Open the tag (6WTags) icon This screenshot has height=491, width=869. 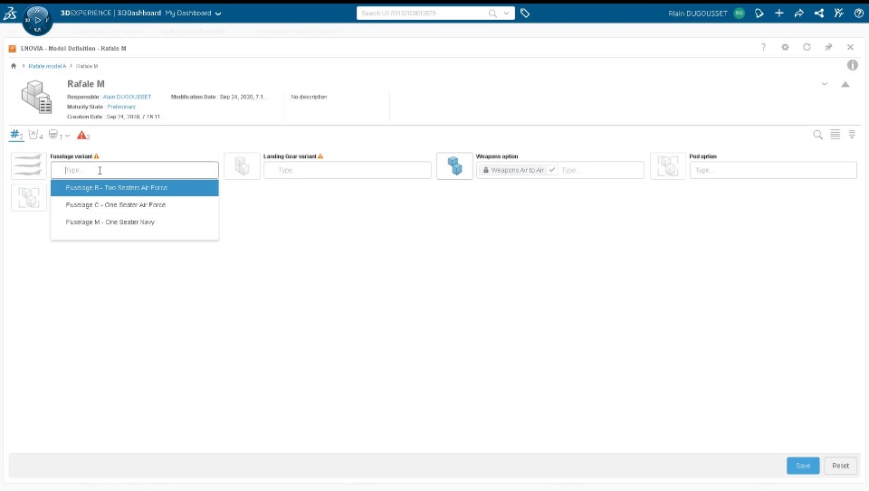[525, 14]
